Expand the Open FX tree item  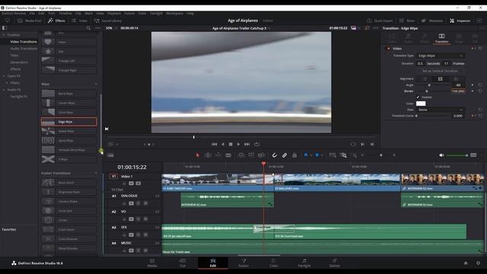[x=4, y=76]
